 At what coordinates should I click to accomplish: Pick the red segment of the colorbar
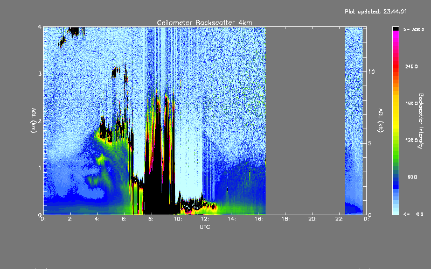click(x=395, y=65)
